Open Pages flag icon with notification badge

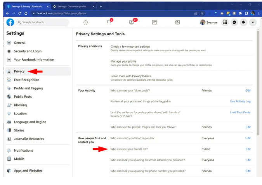tap(109, 22)
